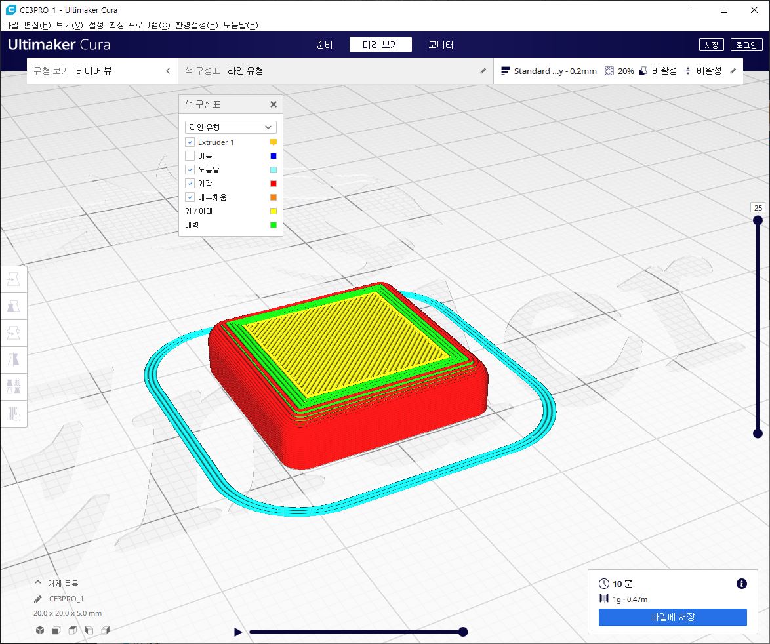Open the Support Blocker tool
Viewport: 770px width, 644px height.
(13, 414)
